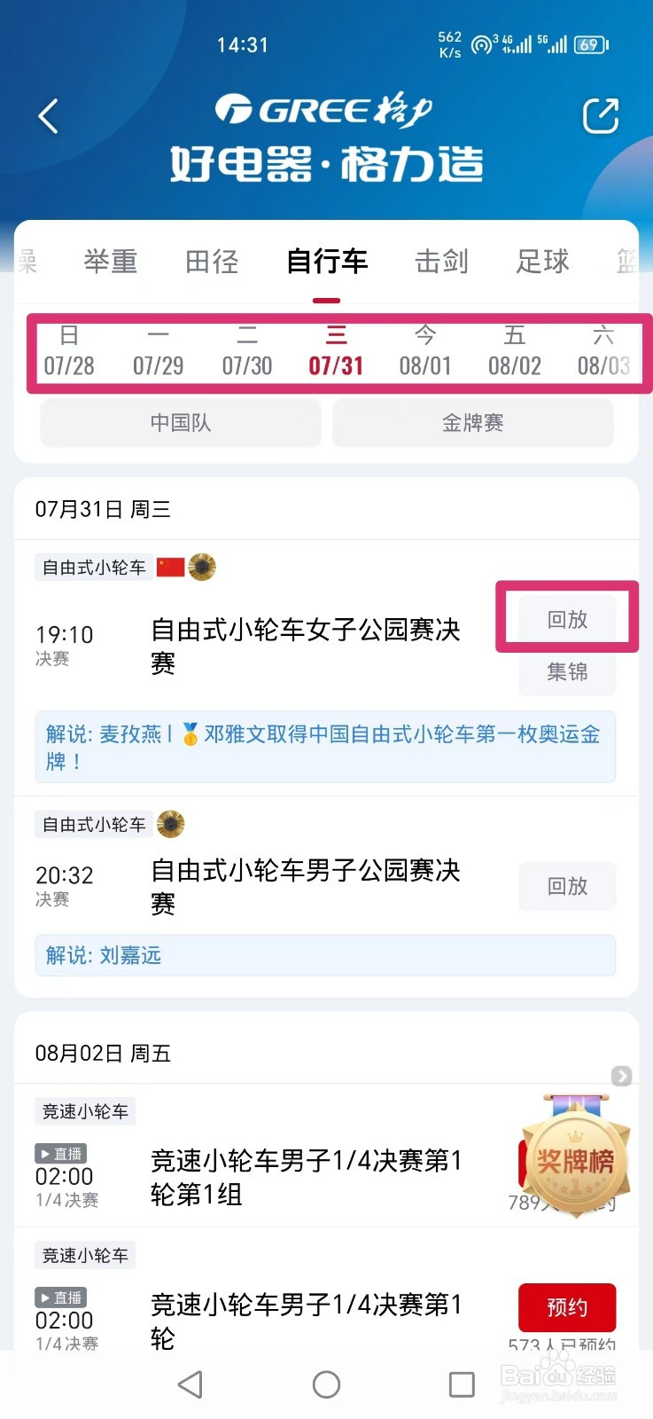Tap the small gray arrow above 奖牌榜 badge
653x1419 pixels.
(x=622, y=1076)
